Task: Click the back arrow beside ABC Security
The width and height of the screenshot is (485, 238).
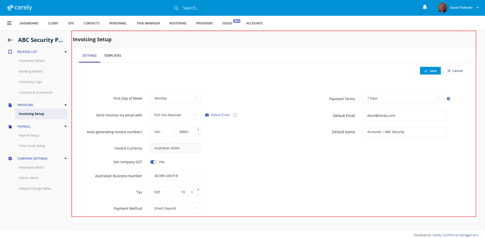Action: [x=10, y=40]
